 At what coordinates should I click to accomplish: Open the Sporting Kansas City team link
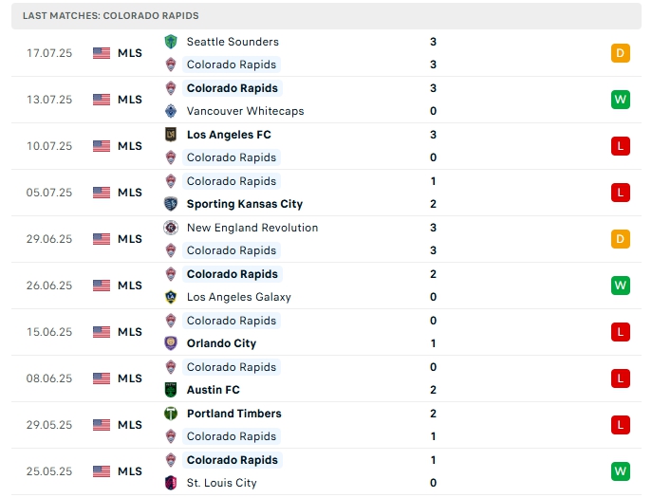pyautogui.click(x=245, y=204)
